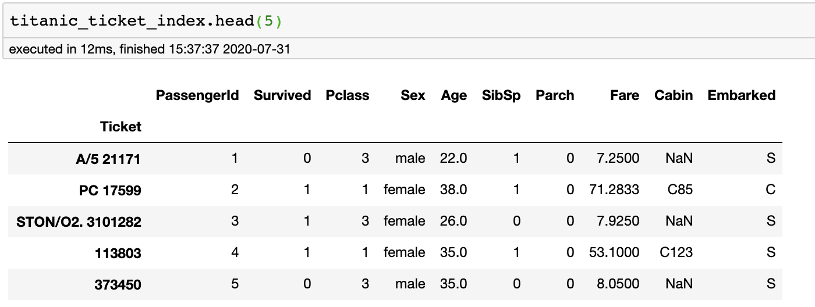Click the PassengerId column header
The height and width of the screenshot is (307, 815).
coord(197,95)
